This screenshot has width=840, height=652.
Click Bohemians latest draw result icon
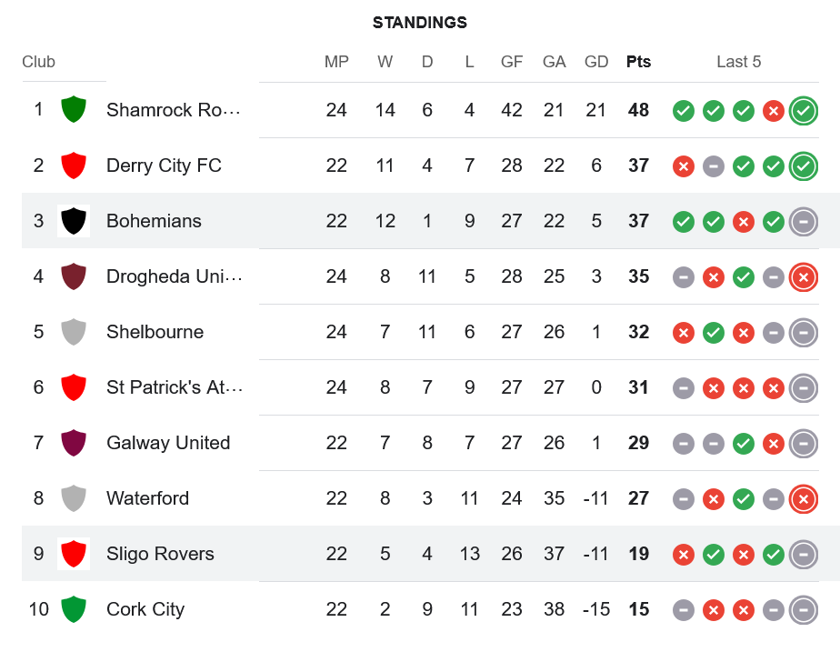tap(804, 222)
